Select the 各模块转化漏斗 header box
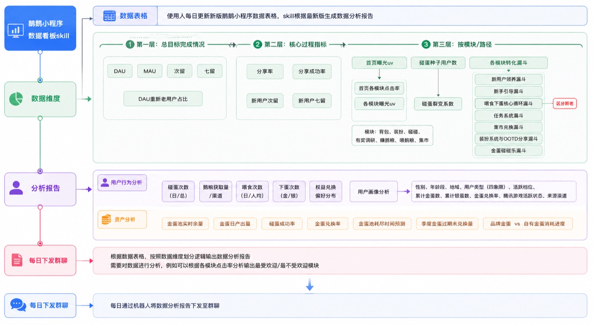Viewport: 593px width, 325px height. pos(508,63)
